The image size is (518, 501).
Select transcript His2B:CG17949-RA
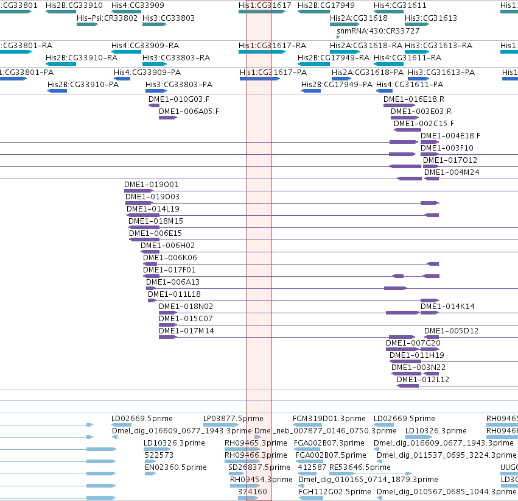[314, 64]
